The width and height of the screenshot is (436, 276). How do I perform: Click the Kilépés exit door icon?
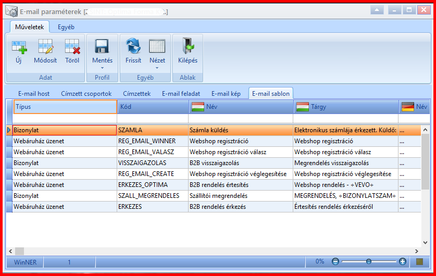[x=188, y=46]
